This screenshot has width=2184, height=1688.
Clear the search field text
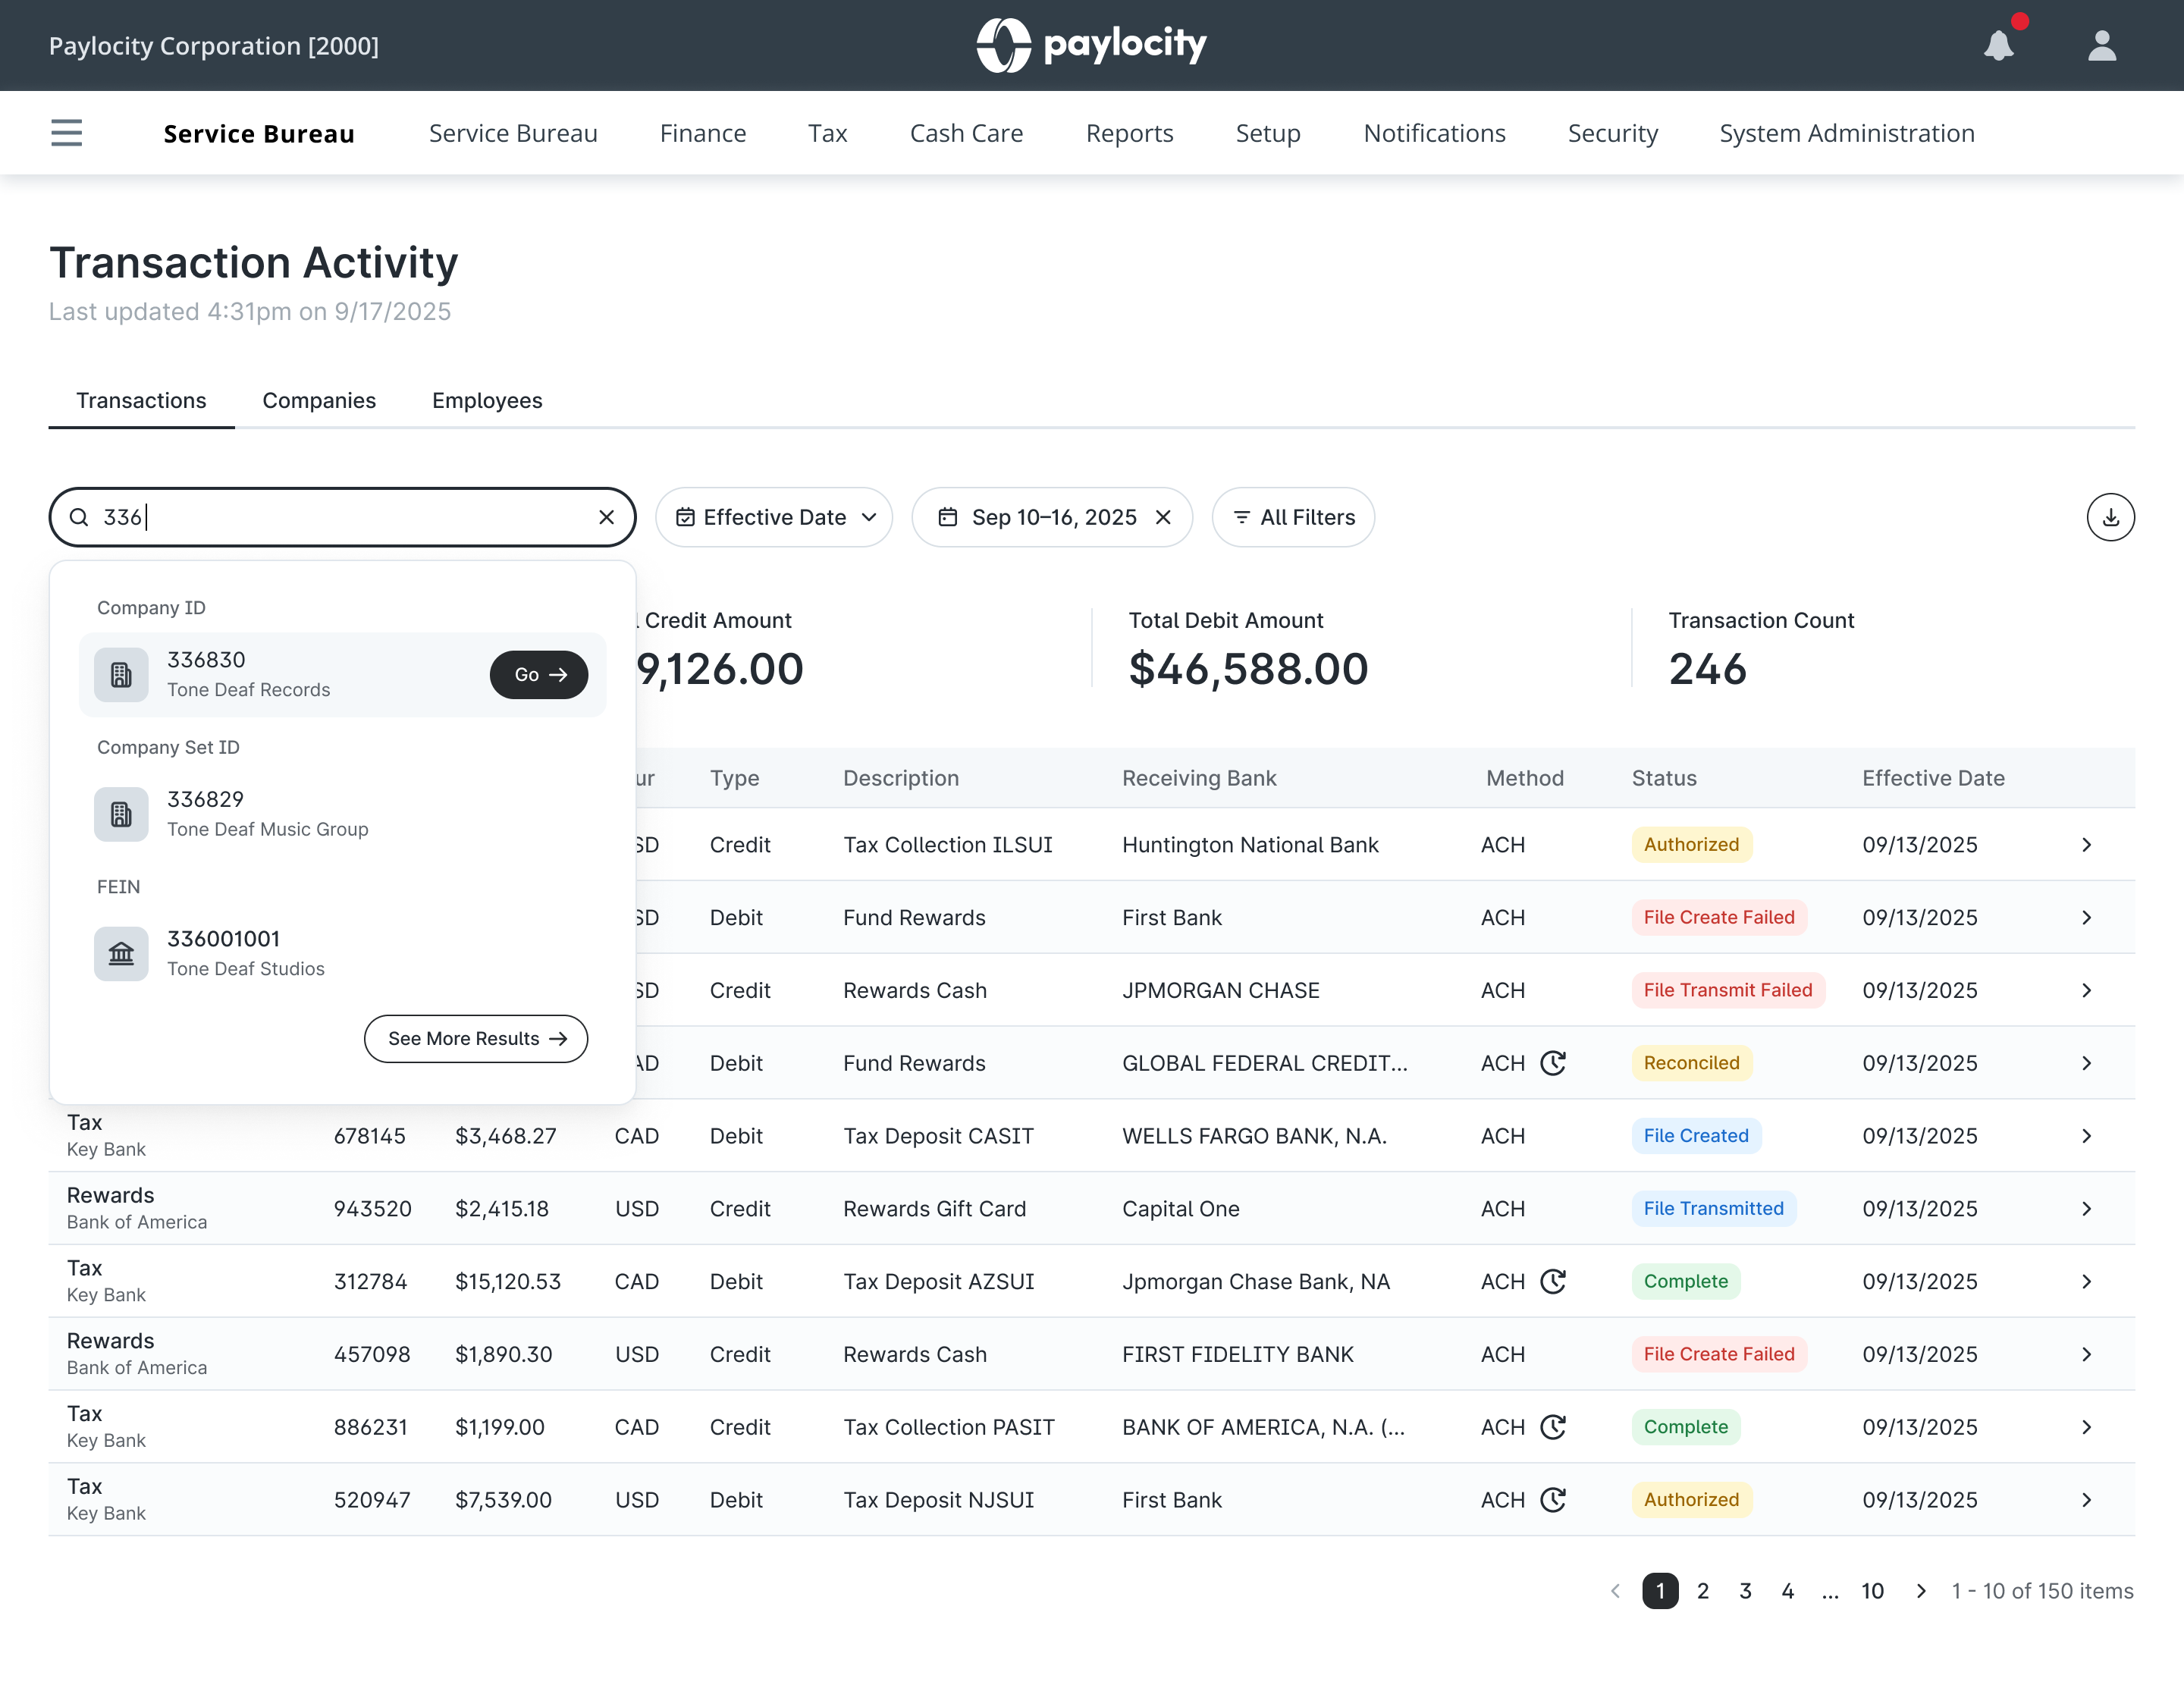coord(606,517)
